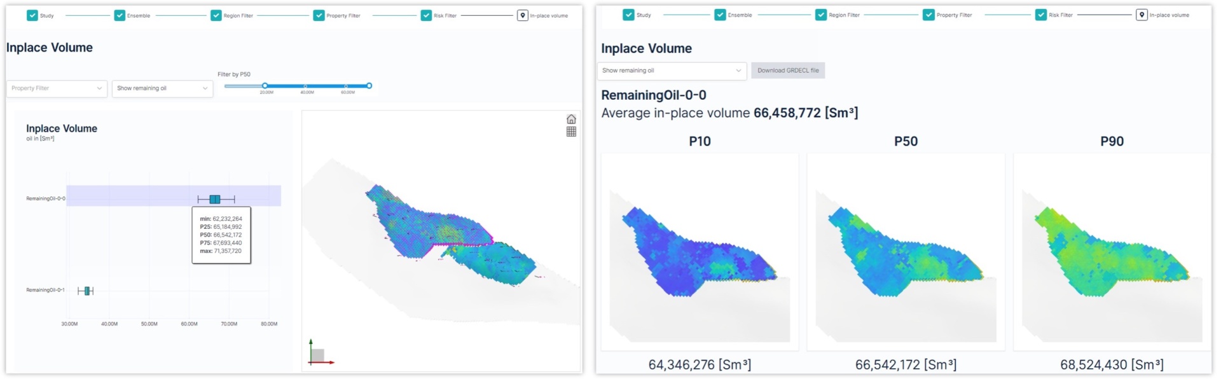Click the Ensemble step checkmark in left panel
Screen dimensions: 1221x379
point(120,15)
